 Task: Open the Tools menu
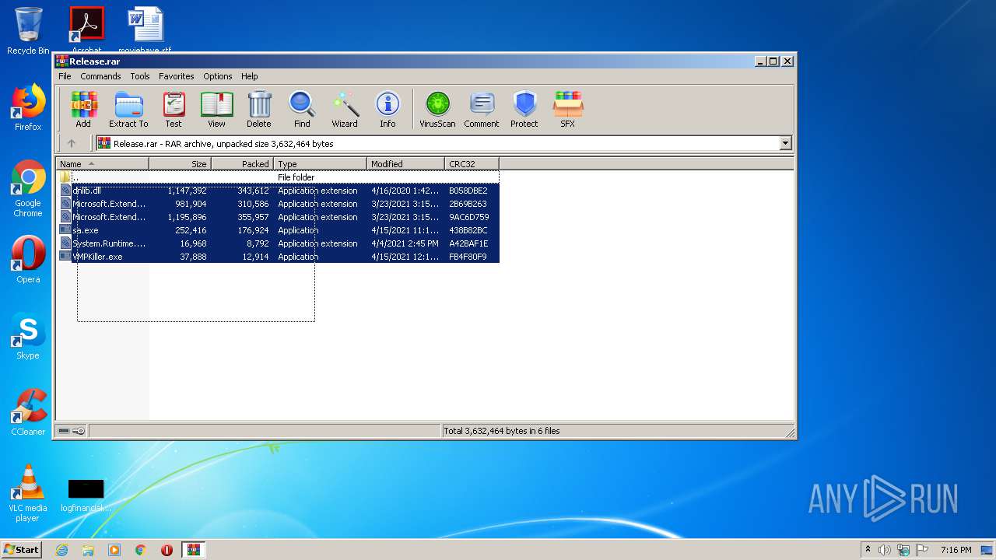point(140,76)
